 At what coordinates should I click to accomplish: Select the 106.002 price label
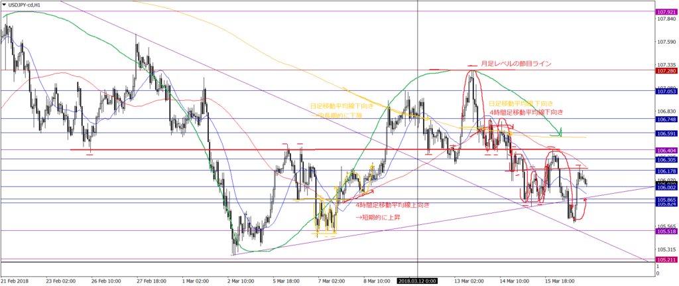click(x=667, y=187)
